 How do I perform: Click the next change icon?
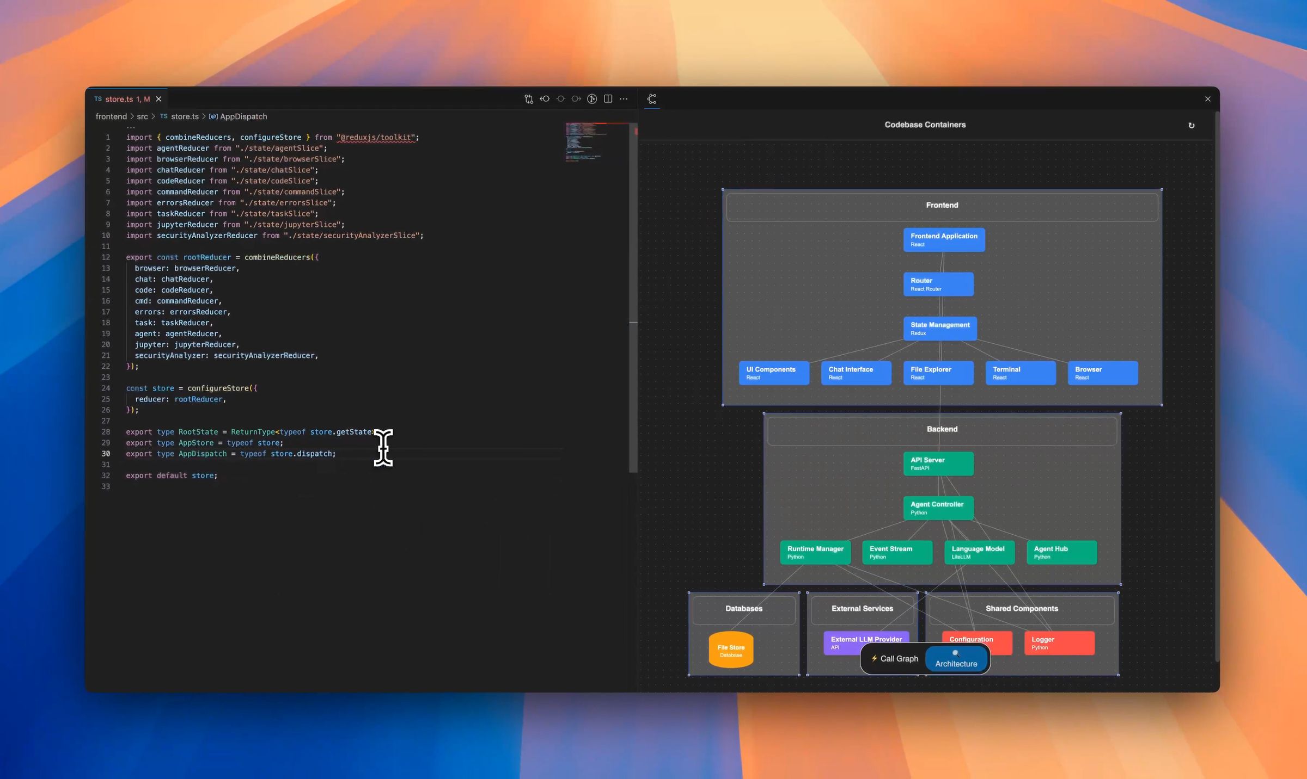click(576, 98)
